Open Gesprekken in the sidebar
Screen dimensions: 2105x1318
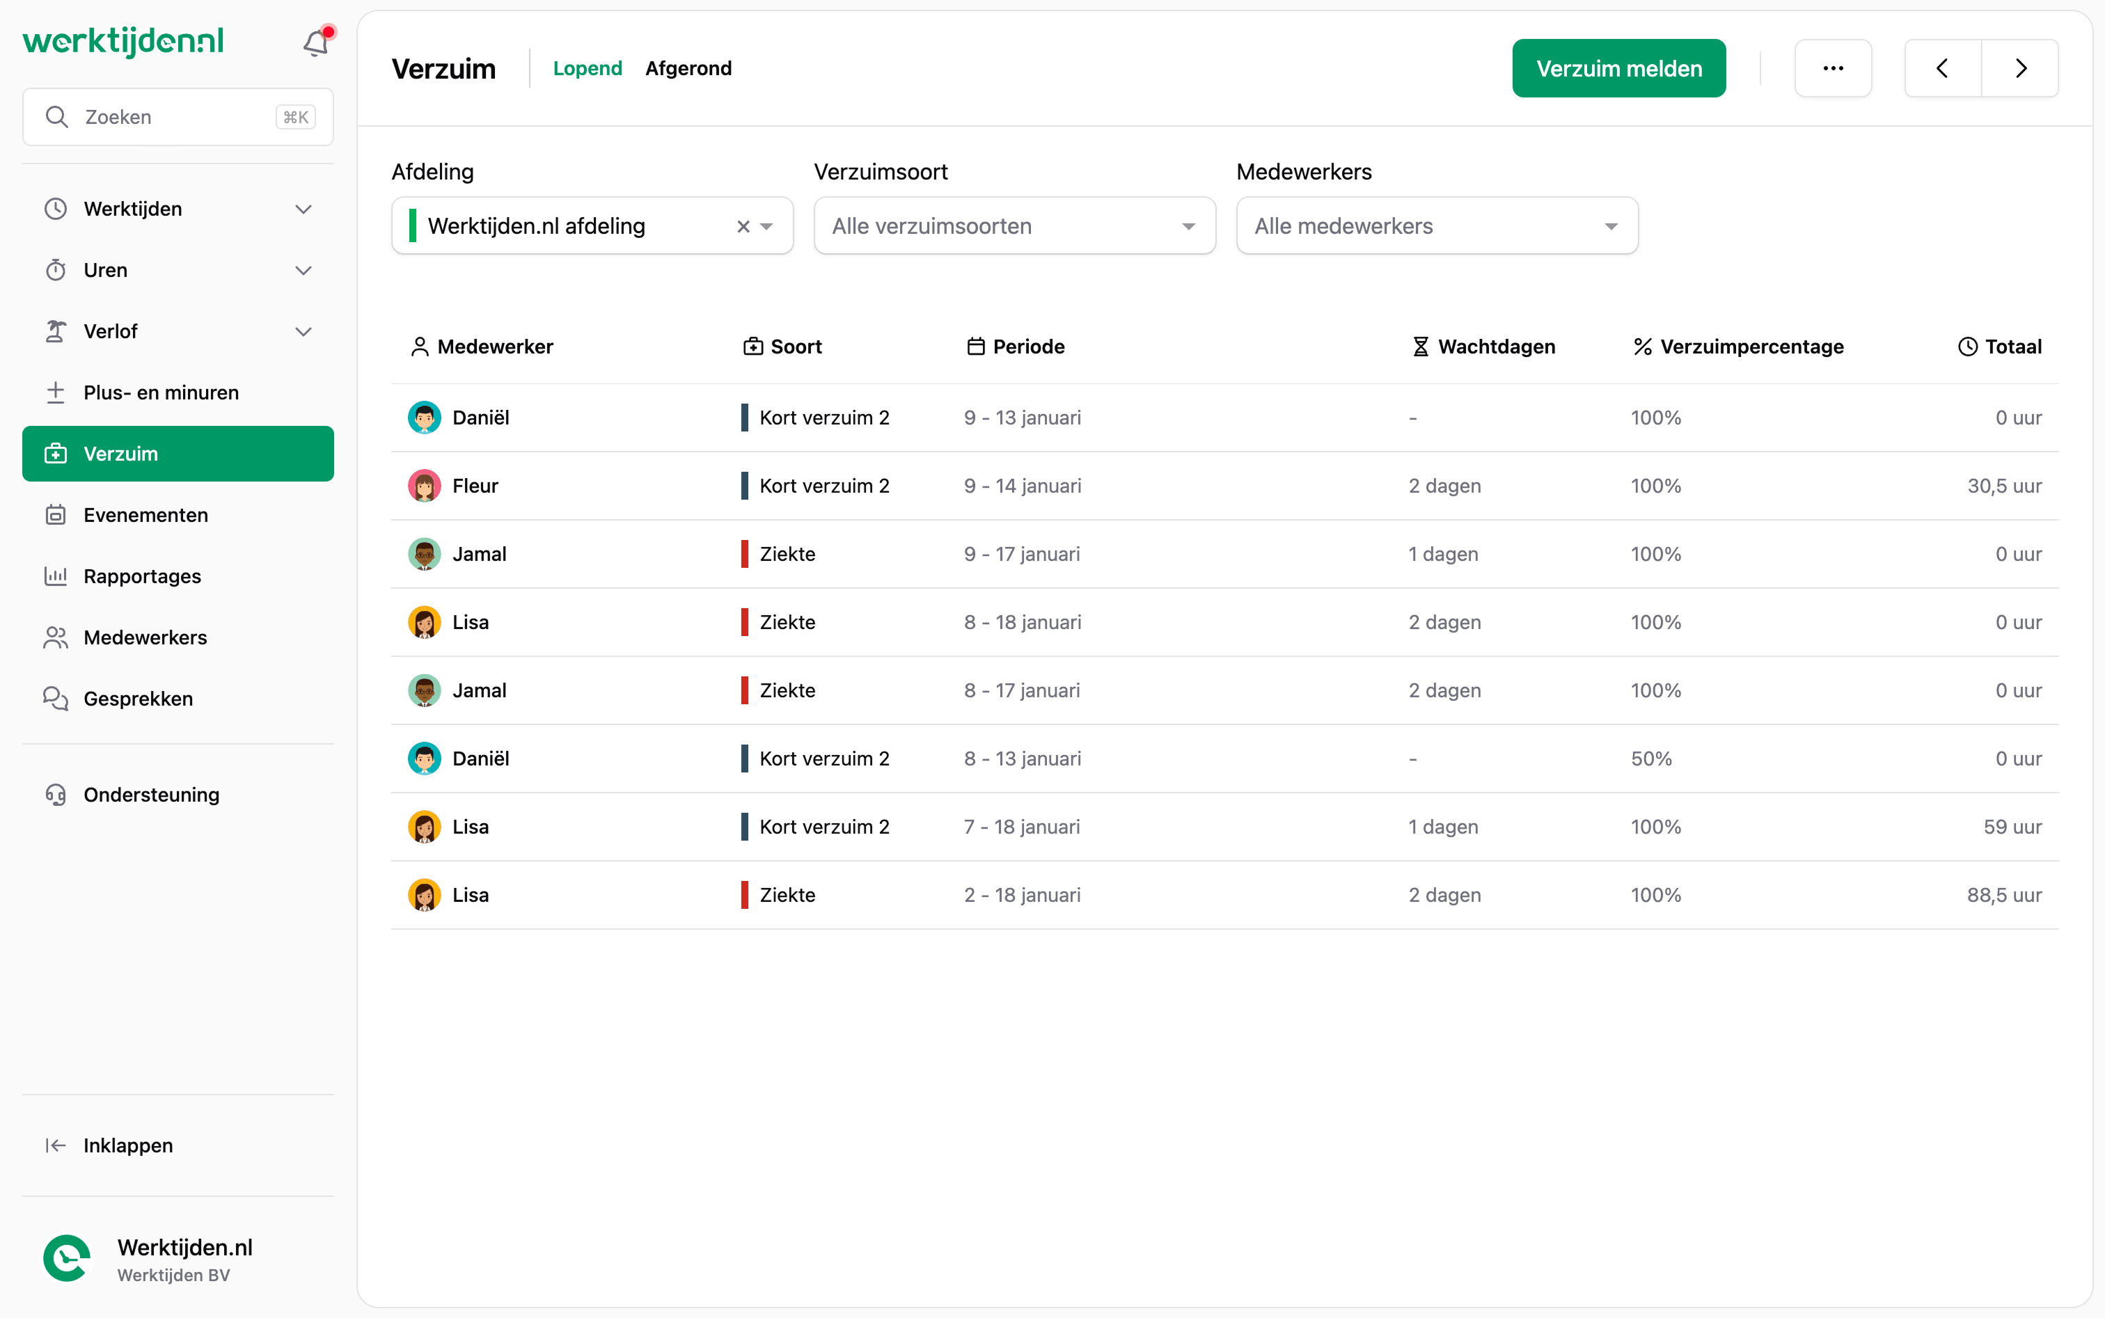(x=178, y=699)
